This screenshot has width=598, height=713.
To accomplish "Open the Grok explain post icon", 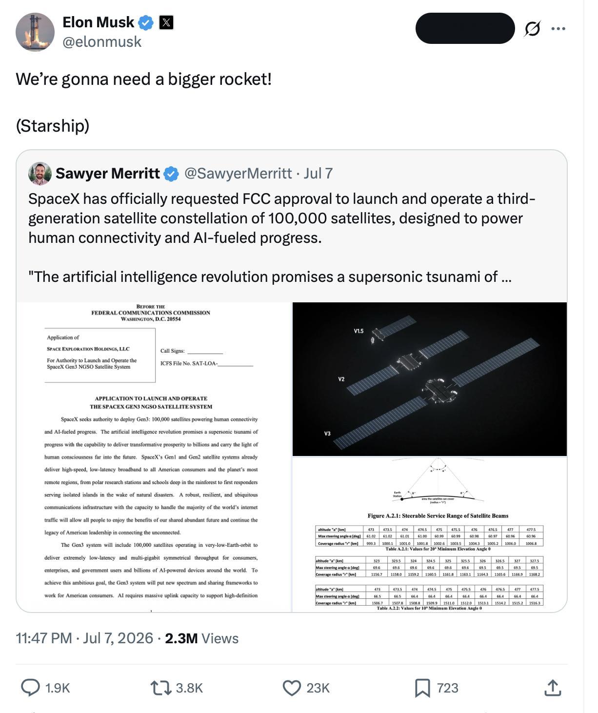I will pos(532,29).
